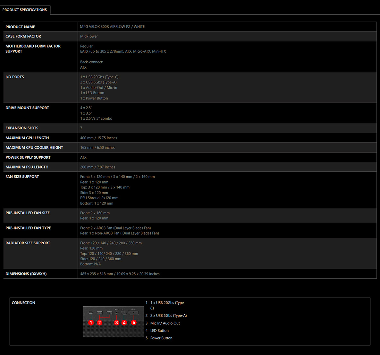Click the 'FAN SIZE SUPPORT' label
Screen dimensions: 380x355
tap(22, 177)
